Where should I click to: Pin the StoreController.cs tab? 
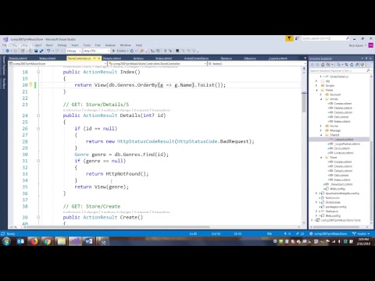point(95,59)
